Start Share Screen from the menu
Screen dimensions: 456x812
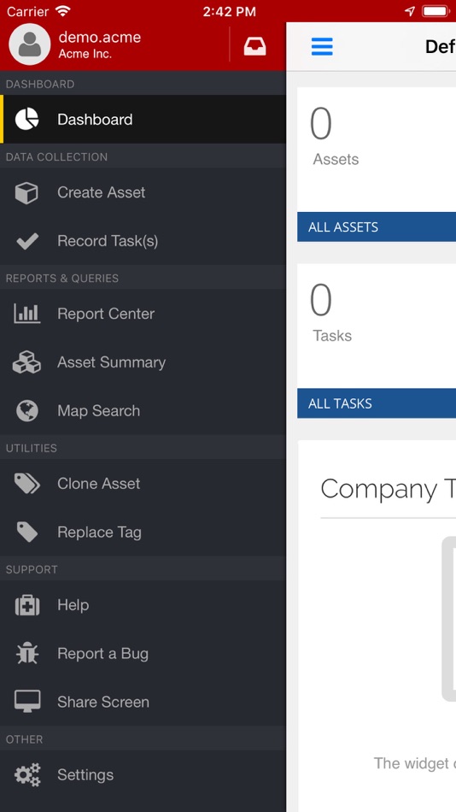point(143,702)
